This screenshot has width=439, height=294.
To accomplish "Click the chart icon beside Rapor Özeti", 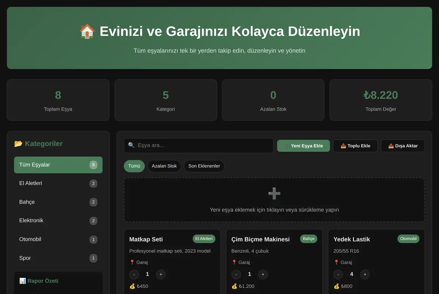I will coord(23,281).
